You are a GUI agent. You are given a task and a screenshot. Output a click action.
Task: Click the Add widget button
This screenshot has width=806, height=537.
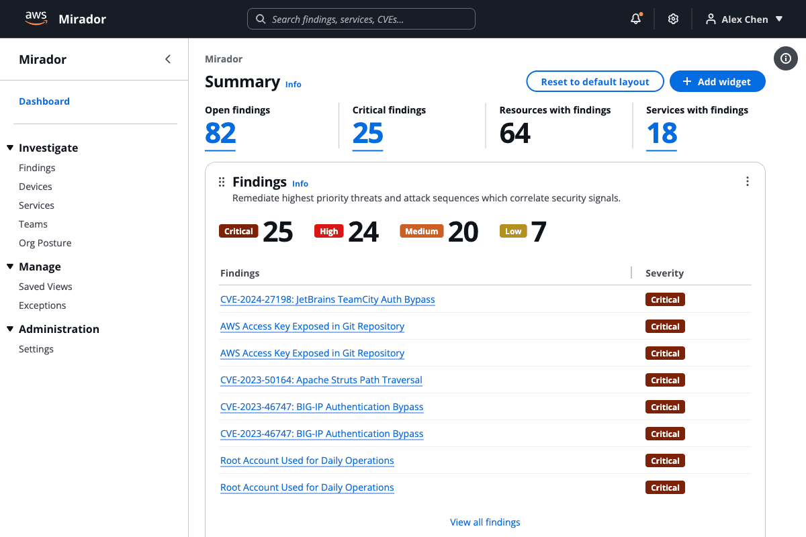pyautogui.click(x=717, y=82)
